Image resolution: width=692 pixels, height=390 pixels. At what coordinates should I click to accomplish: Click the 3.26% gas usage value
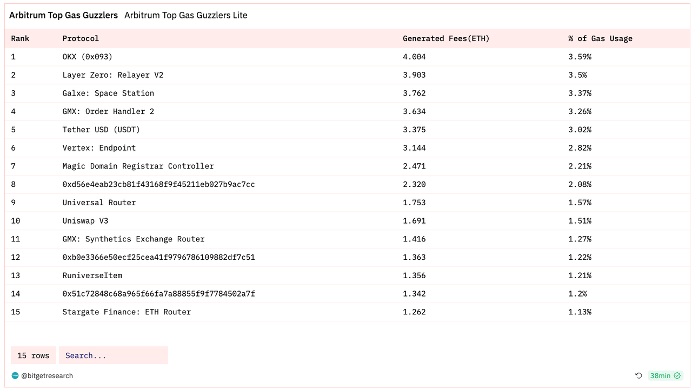pyautogui.click(x=580, y=111)
